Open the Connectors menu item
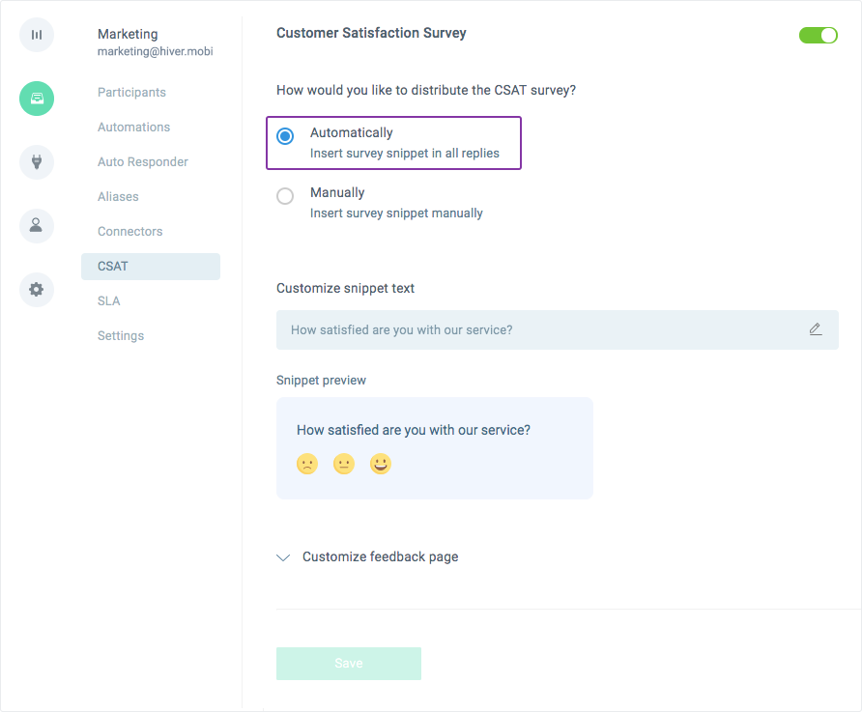Image resolution: width=862 pixels, height=712 pixels. pyautogui.click(x=130, y=231)
